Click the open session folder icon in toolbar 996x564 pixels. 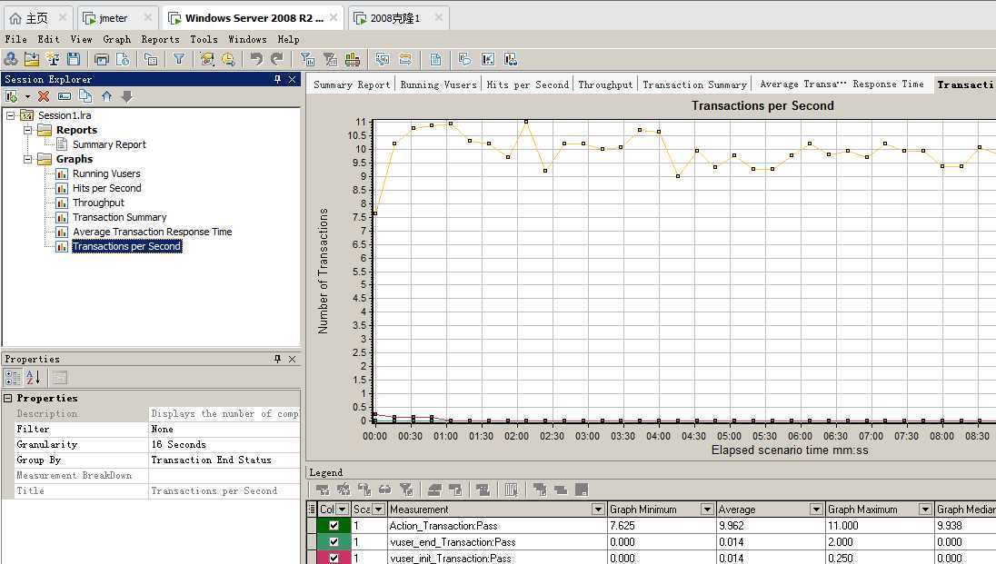[32, 59]
